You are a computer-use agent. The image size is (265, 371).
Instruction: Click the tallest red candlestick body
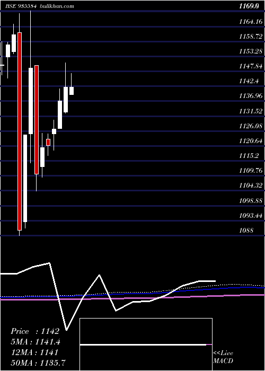[x=20, y=131]
